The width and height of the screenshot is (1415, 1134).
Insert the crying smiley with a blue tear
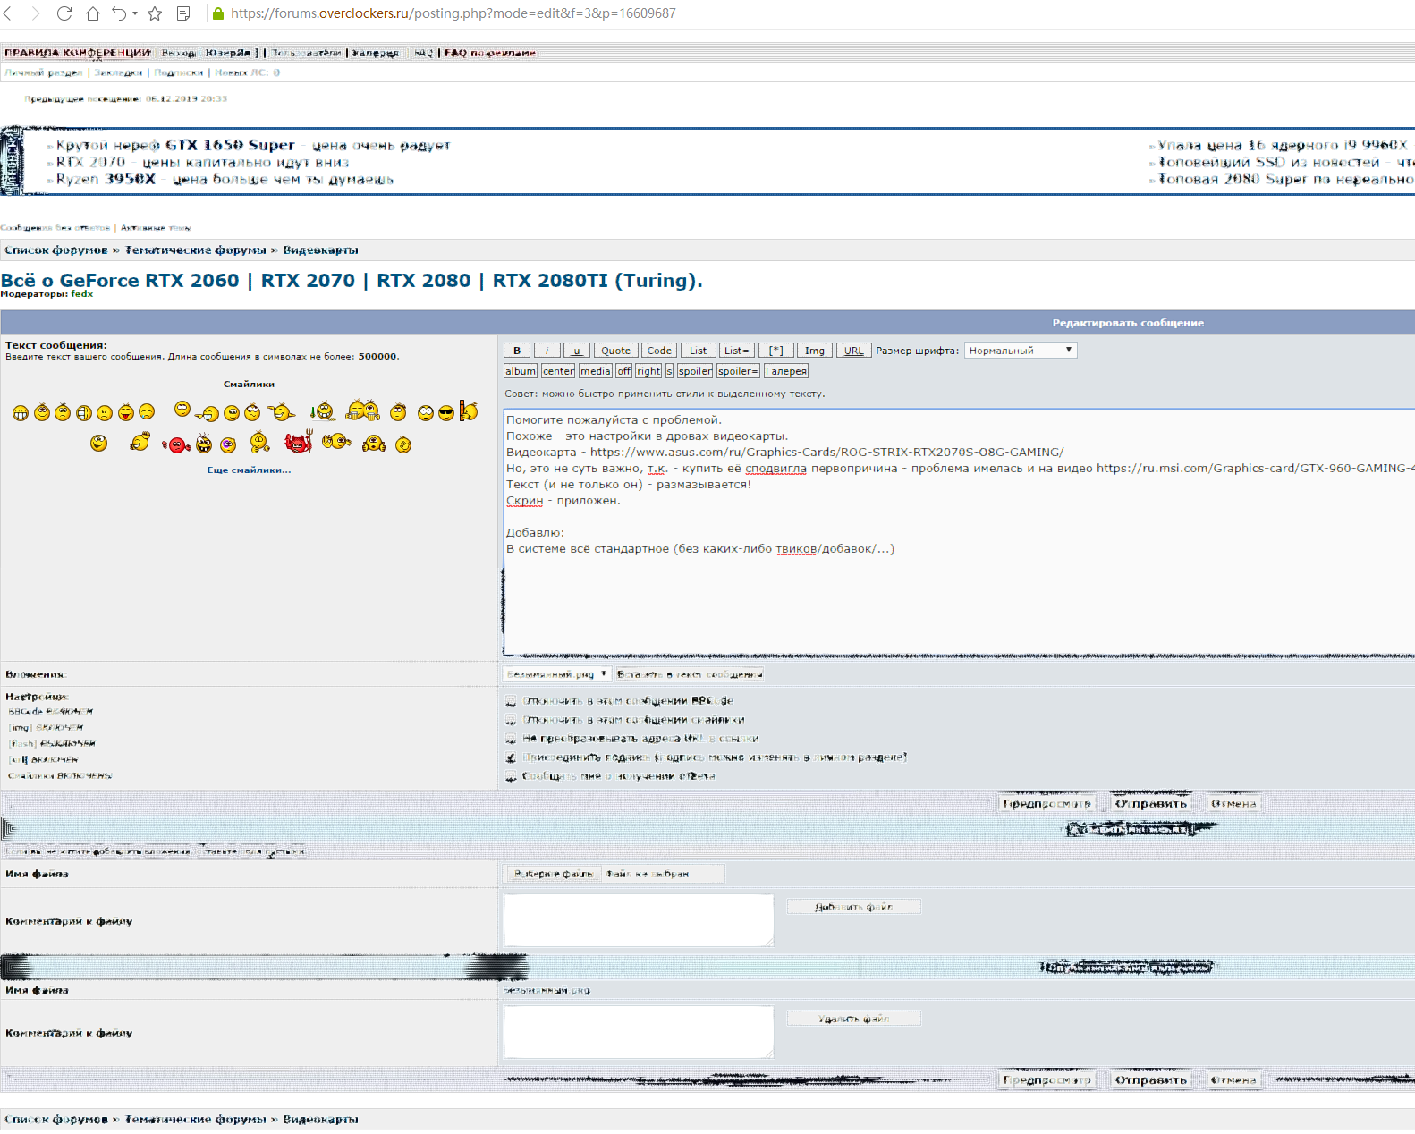pyautogui.click(x=147, y=411)
